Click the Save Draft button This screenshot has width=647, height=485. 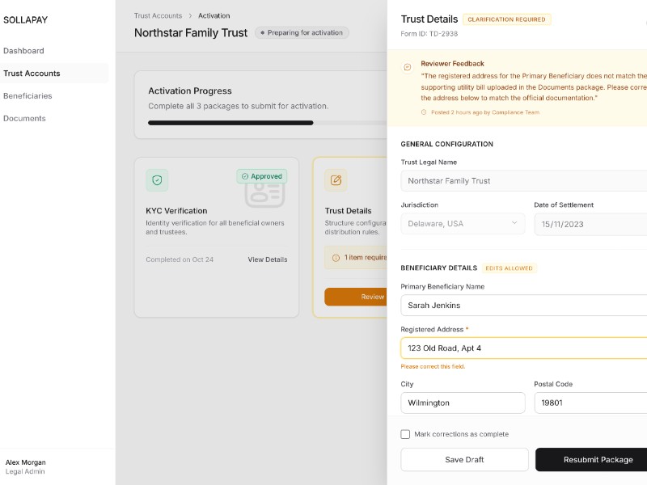point(464,460)
